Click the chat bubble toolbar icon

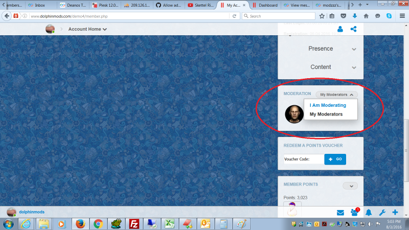(x=377, y=16)
